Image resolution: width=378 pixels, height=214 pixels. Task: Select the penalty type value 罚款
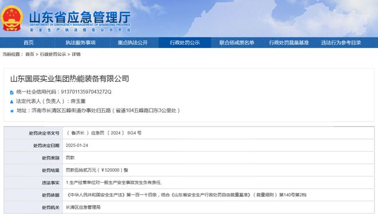(x=70, y=158)
